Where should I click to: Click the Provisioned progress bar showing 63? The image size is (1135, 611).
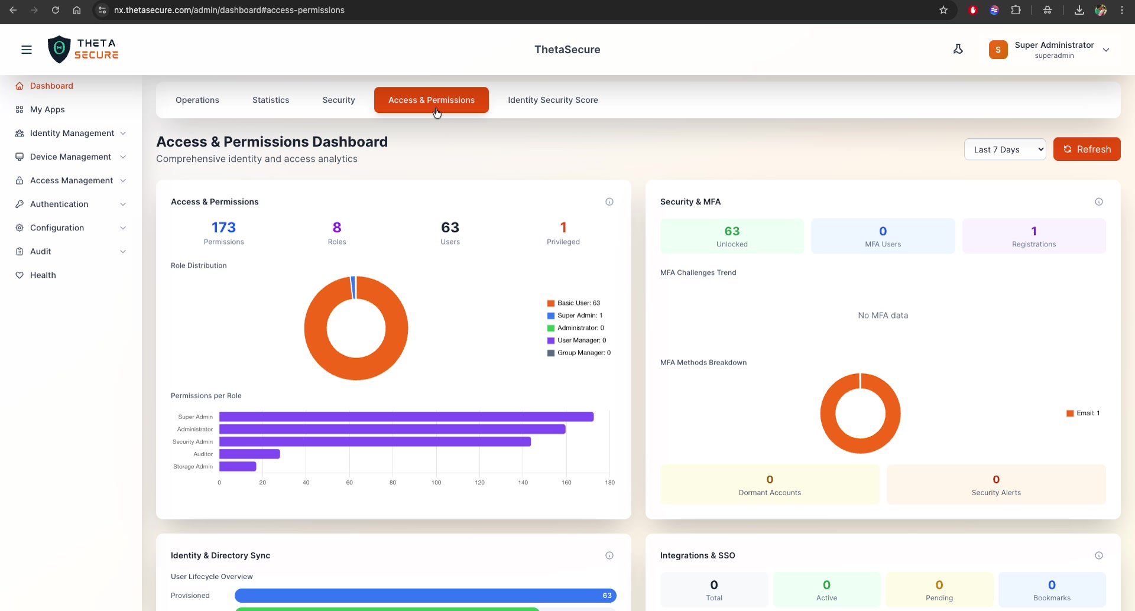pyautogui.click(x=425, y=595)
